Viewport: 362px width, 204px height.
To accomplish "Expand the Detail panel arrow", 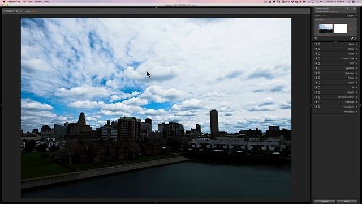I will [x=356, y=49].
